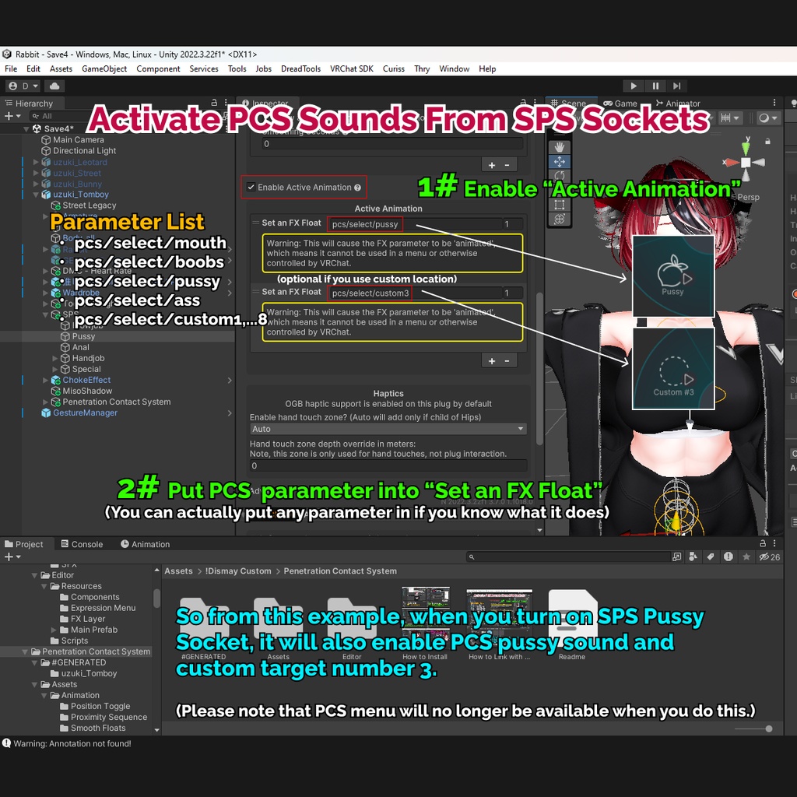Open the hand touch zone Auto dropdown
Viewport: 797px width, 797px height.
click(388, 429)
